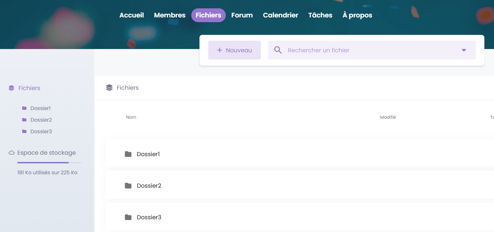Switch to the Forum section
This screenshot has height=232, width=494.
pos(242,15)
